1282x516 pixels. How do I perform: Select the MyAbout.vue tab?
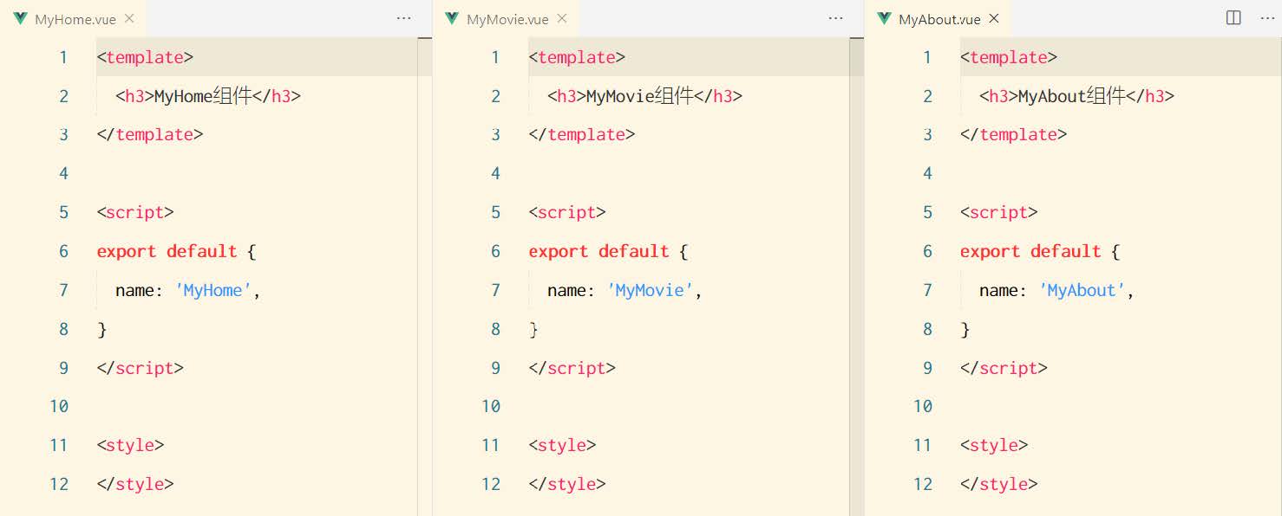click(x=939, y=19)
